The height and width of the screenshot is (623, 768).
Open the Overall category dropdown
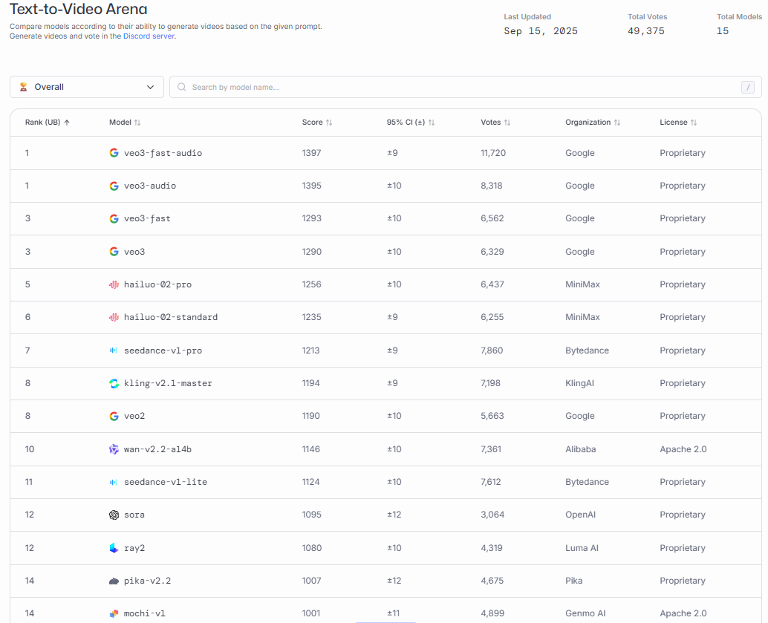86,87
